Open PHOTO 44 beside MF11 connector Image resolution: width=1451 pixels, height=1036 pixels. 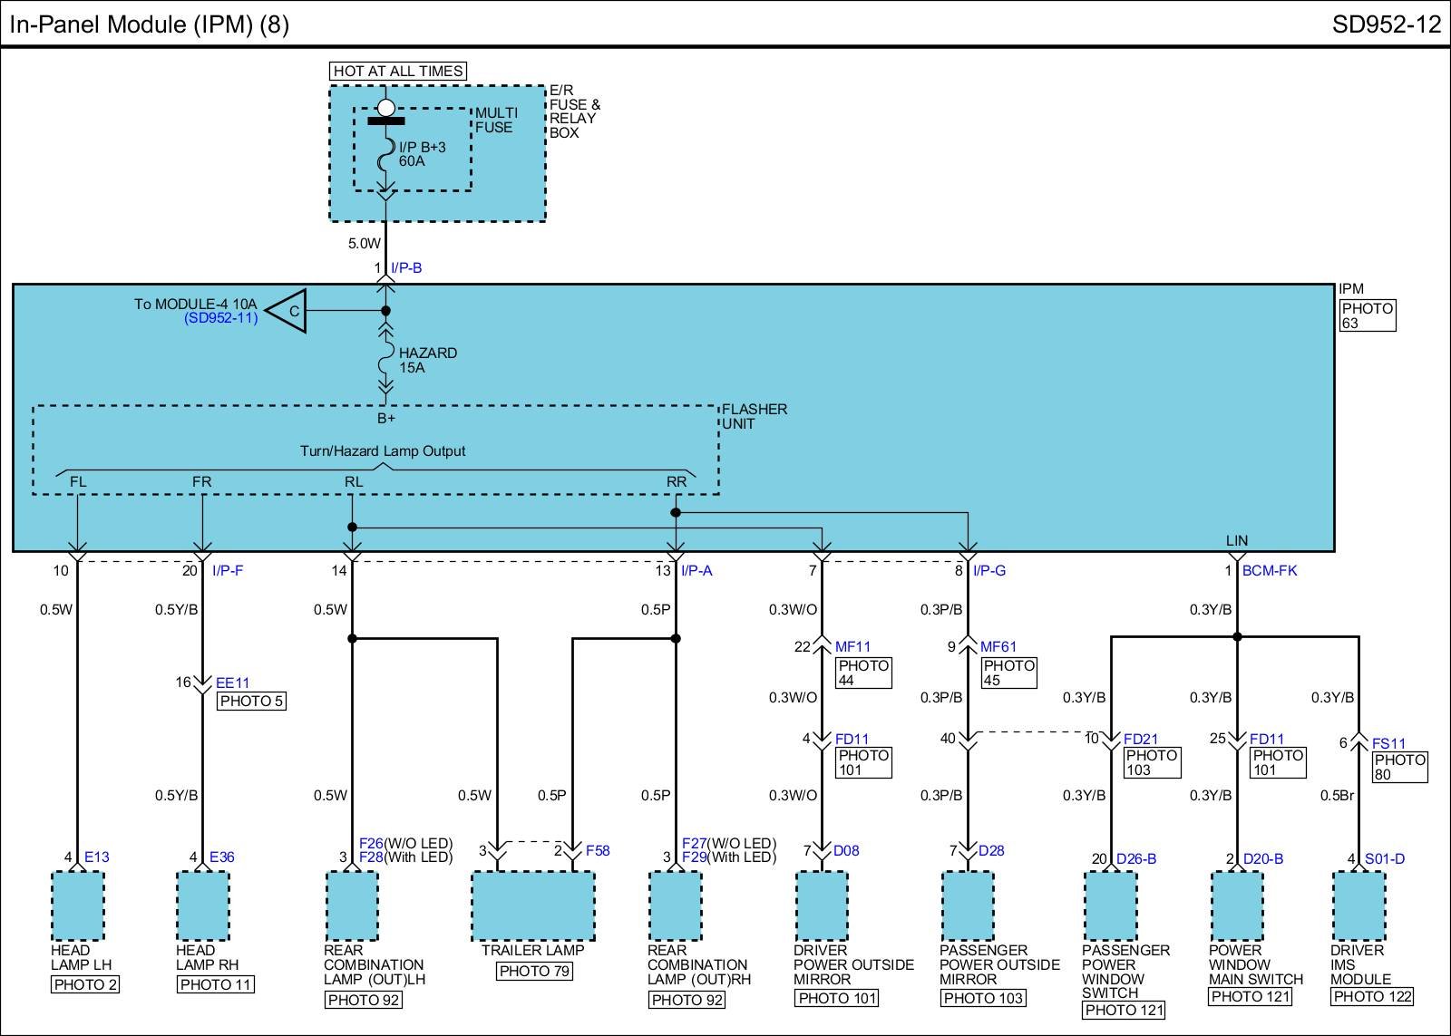coord(863,673)
